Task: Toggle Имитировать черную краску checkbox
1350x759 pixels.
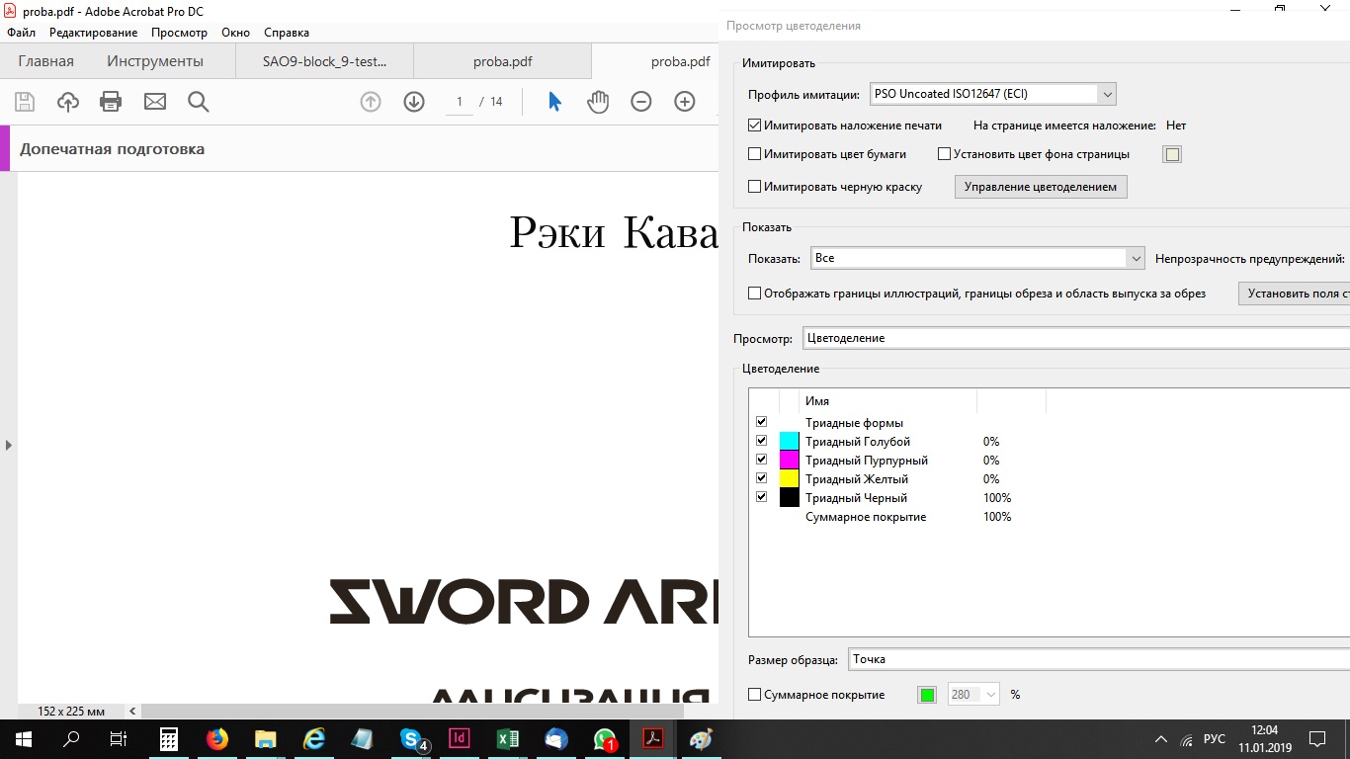Action: [755, 187]
